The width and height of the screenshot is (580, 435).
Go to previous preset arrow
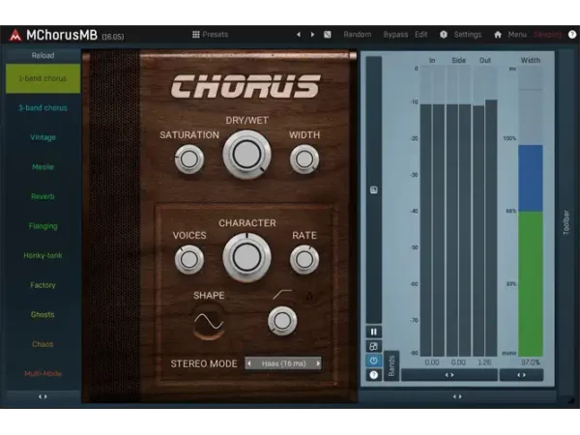(298, 35)
